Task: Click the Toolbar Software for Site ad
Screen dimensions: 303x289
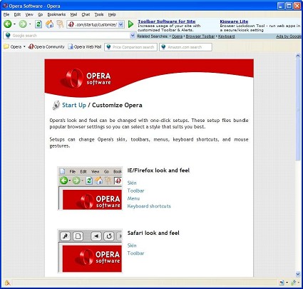Action: coord(167,21)
